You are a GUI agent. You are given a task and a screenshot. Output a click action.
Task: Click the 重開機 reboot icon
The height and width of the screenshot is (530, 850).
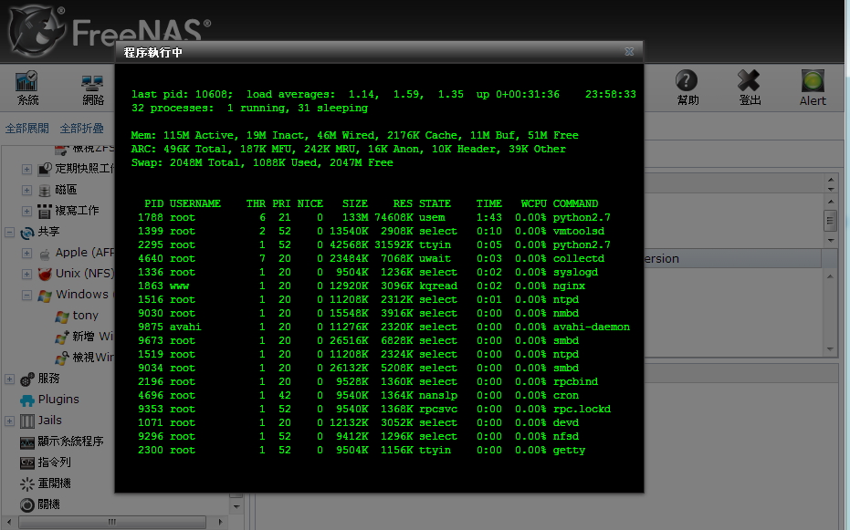coord(27,484)
